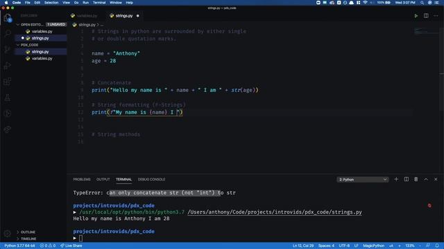This screenshot has height=249, width=444.
Task: Click 'Ln 12, Col 29' in status bar
Action: coord(303,246)
